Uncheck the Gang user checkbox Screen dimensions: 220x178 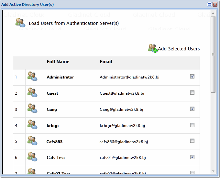[192, 109]
